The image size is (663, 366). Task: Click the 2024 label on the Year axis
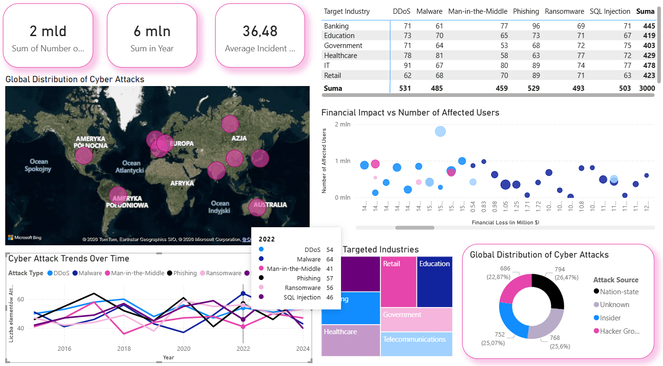[303, 349]
